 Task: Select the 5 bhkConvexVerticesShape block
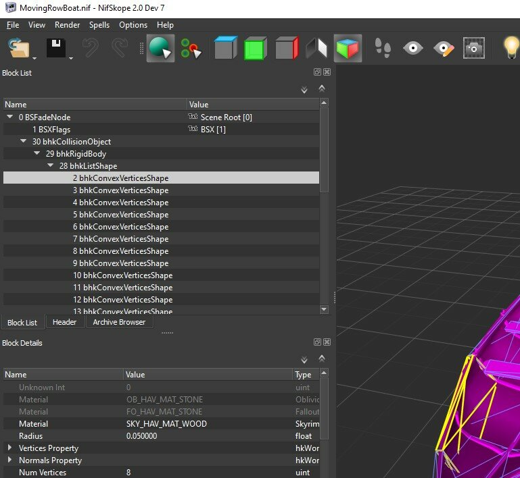coord(120,215)
